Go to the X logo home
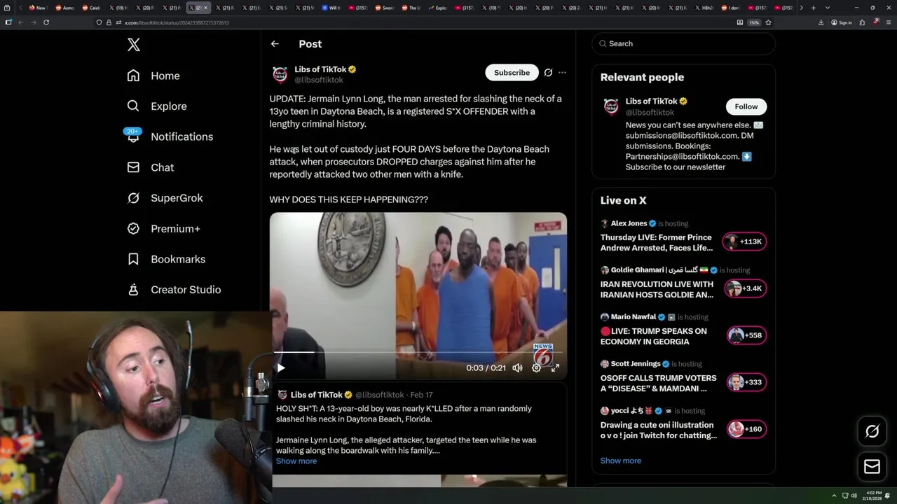Image resolution: width=897 pixels, height=504 pixels. pyautogui.click(x=134, y=45)
